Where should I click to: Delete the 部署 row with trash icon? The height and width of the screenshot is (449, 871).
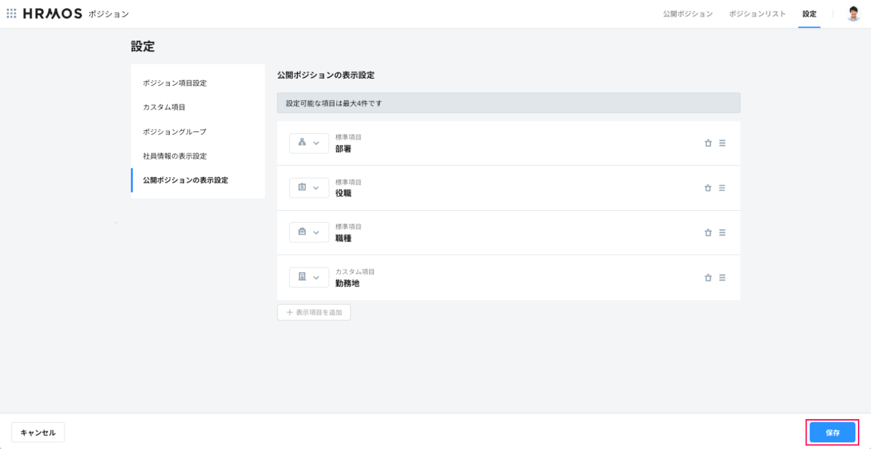click(x=708, y=143)
